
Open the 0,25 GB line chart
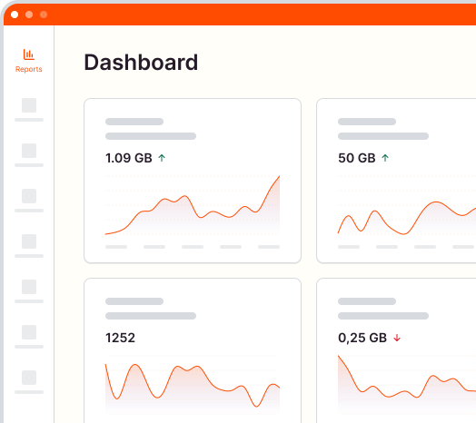click(x=407, y=385)
